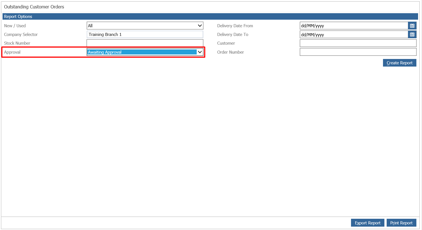Click the Report Options section header
The image size is (422, 230).
(x=18, y=17)
